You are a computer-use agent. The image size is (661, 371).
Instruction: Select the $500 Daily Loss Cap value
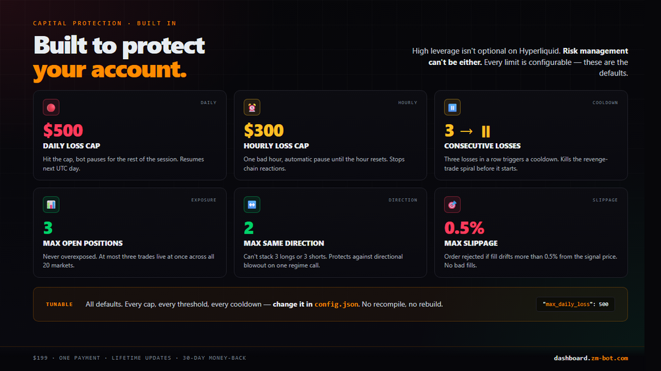(63, 131)
